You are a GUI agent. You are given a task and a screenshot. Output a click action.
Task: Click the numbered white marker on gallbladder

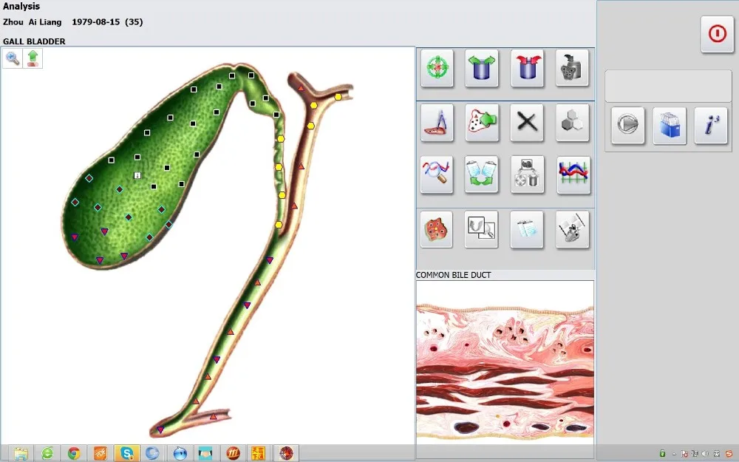[x=137, y=175]
